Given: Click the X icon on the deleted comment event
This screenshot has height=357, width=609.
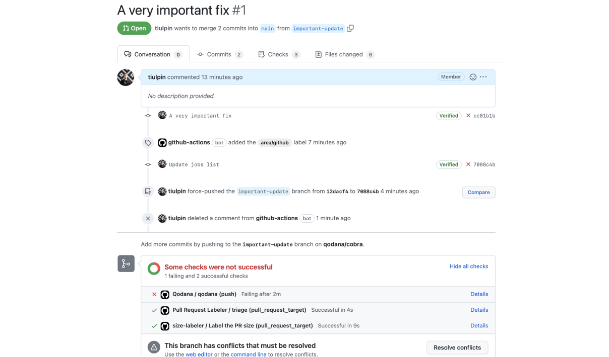Looking at the screenshot, I should click(x=148, y=218).
